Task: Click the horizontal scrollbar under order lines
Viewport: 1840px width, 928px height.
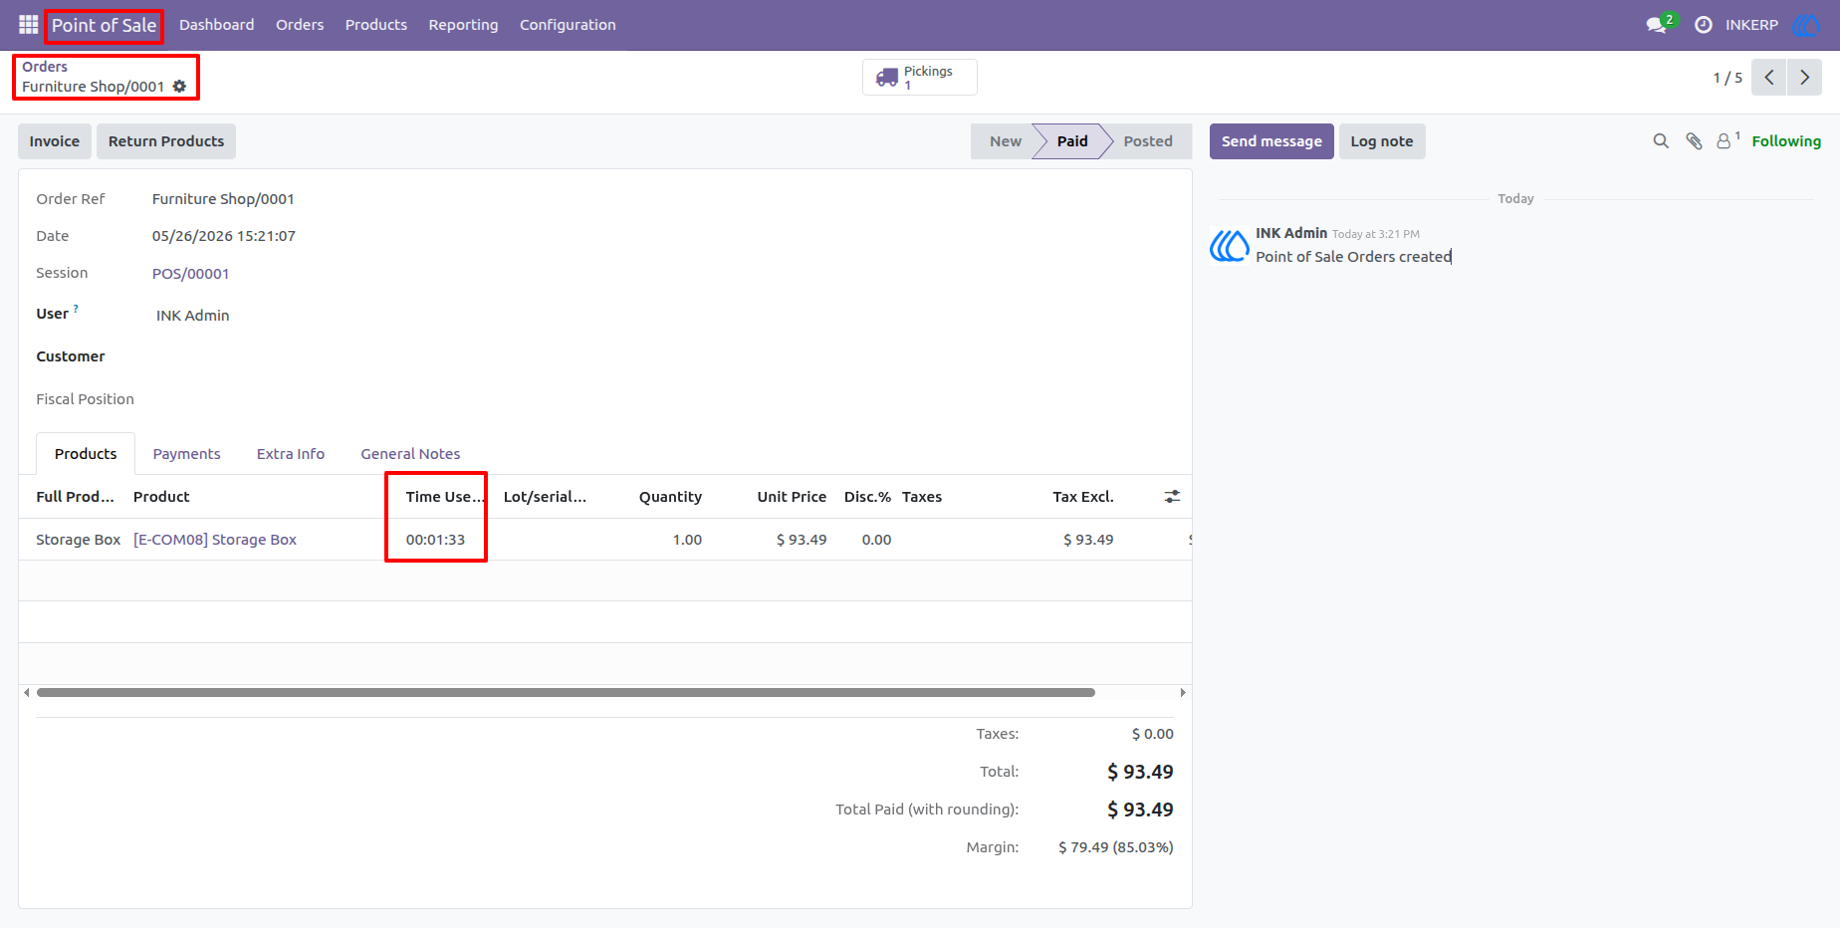Action: coord(566,692)
